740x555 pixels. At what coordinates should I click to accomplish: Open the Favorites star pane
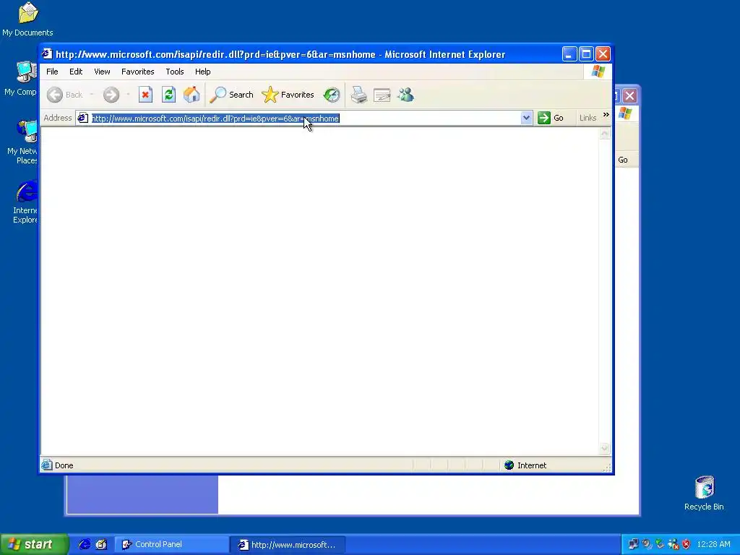point(288,95)
